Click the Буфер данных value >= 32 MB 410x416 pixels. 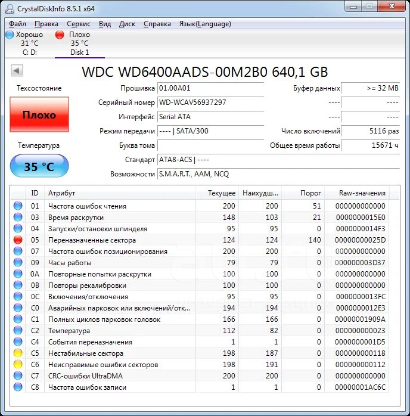[x=370, y=88]
